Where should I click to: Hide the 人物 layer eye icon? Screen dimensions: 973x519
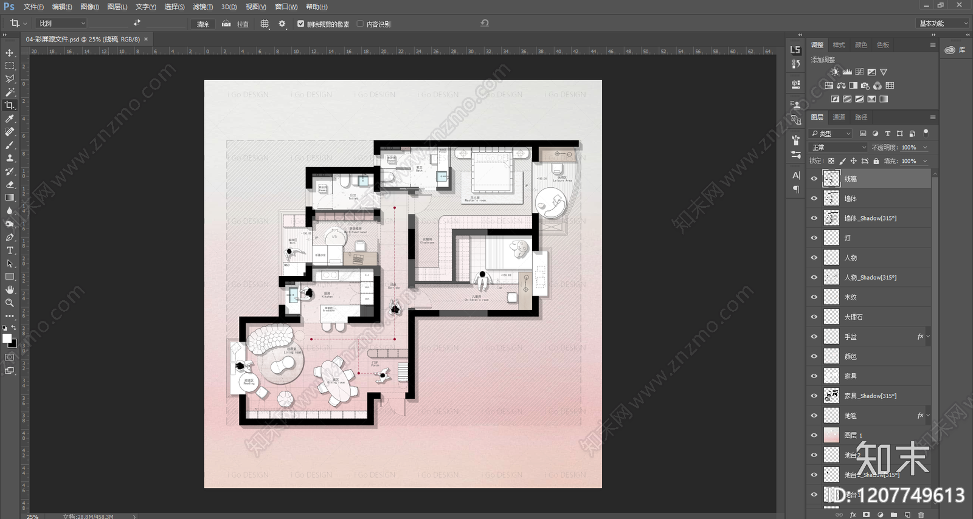(x=814, y=258)
